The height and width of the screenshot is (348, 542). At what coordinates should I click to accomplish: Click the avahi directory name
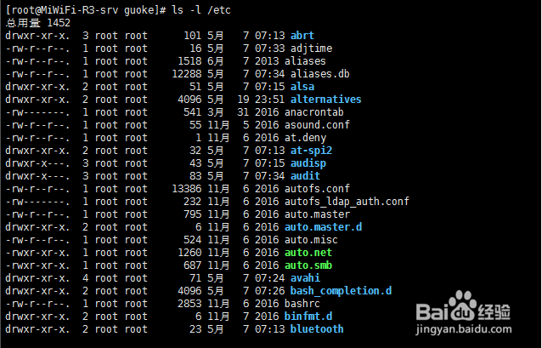tap(305, 278)
